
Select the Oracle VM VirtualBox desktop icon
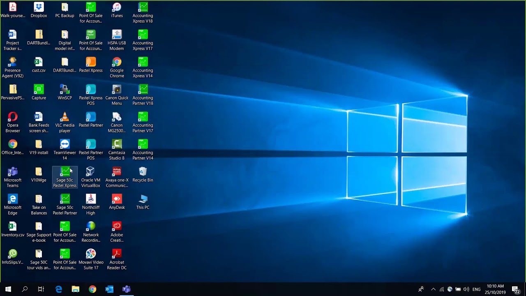tap(91, 177)
